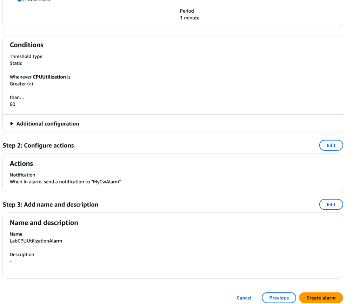Click the Actions section heading
The width and height of the screenshot is (359, 304).
21,164
